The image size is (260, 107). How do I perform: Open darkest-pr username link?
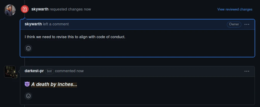(x=34, y=71)
